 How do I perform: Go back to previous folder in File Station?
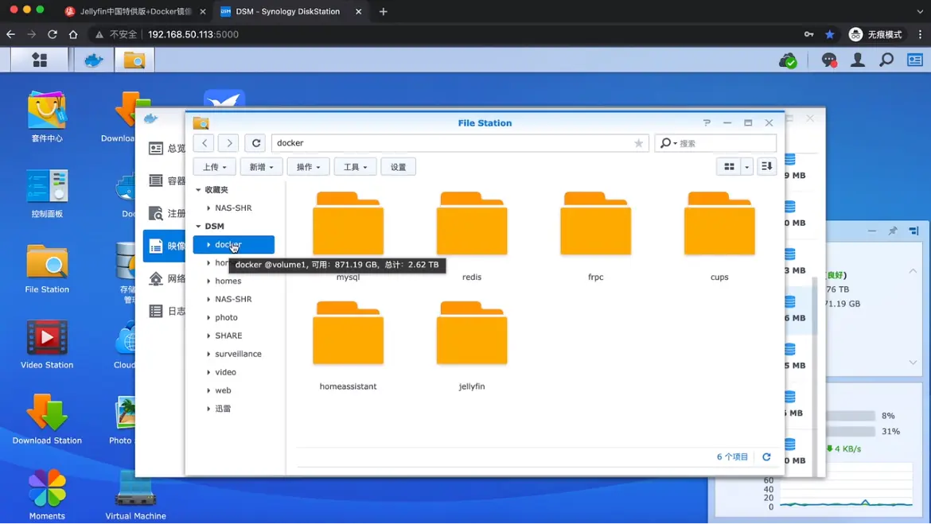[x=205, y=143]
